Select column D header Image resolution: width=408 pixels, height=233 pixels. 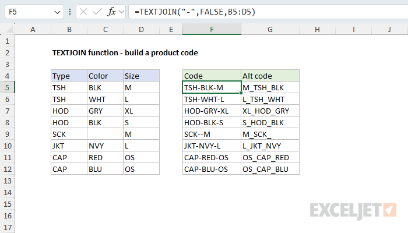point(141,29)
